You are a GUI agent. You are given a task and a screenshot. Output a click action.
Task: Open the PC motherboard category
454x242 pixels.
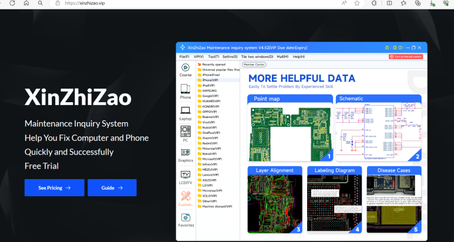186,134
